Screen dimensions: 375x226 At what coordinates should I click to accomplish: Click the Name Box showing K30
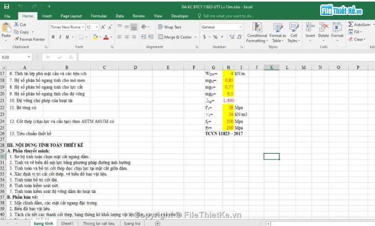coord(16,57)
